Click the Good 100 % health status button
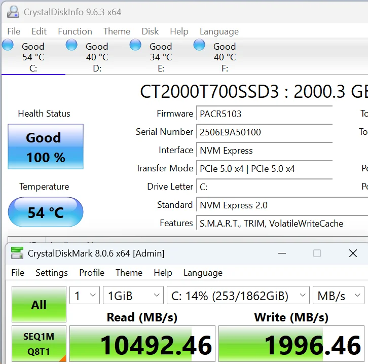The width and height of the screenshot is (368, 364). [46, 147]
